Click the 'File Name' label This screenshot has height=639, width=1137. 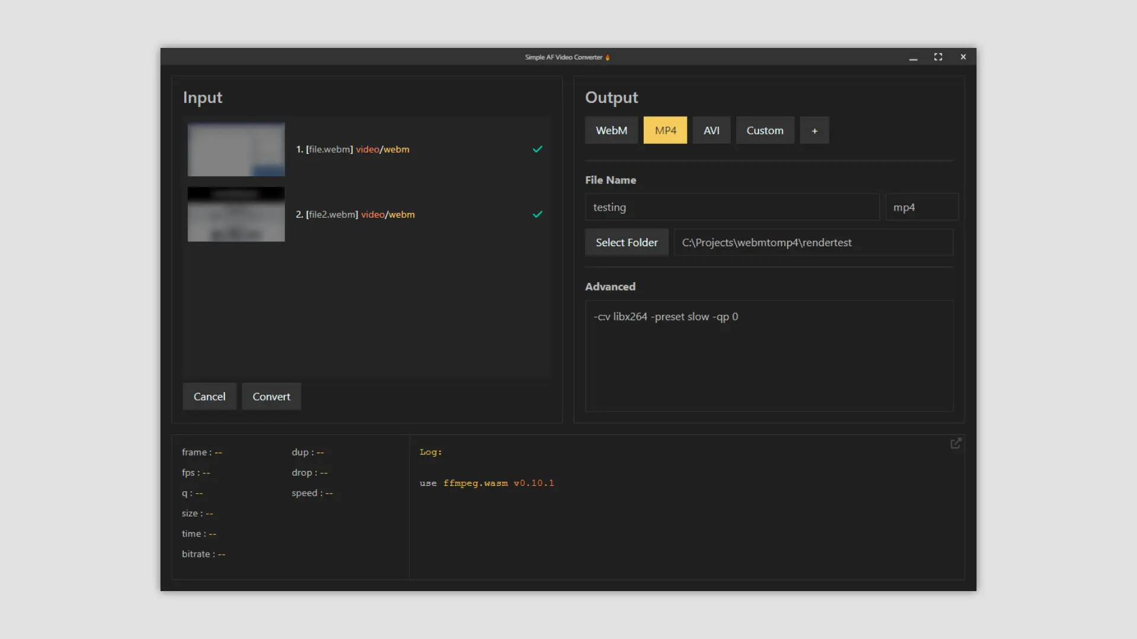(x=611, y=180)
